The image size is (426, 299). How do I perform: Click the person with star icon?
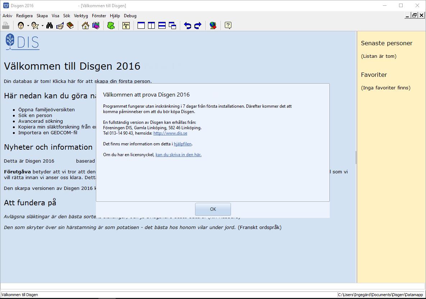click(35, 25)
